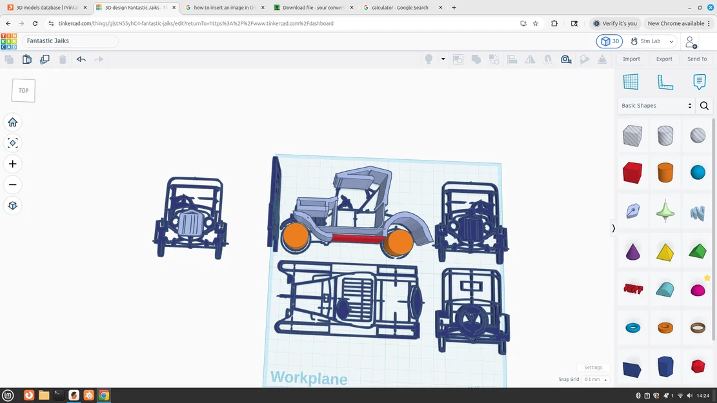Screen dimensions: 717x403
Task: Select the green Roof shape
Action: point(698,251)
